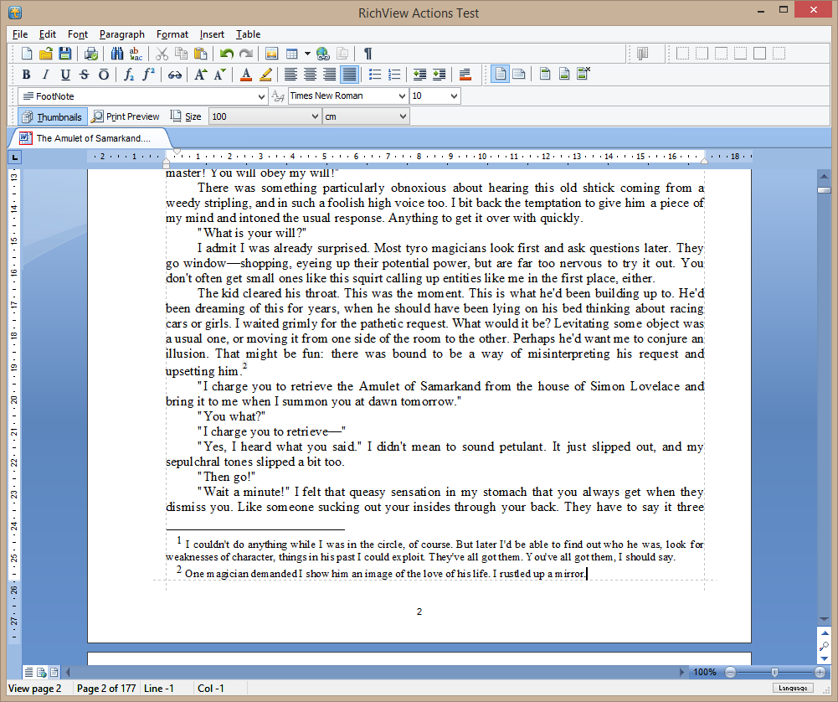Open the Replace text tool
Image resolution: width=838 pixels, height=702 pixels.
coord(136,54)
